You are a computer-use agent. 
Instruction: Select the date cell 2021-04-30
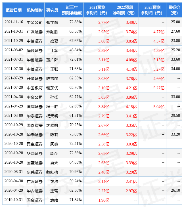coord(14,97)
